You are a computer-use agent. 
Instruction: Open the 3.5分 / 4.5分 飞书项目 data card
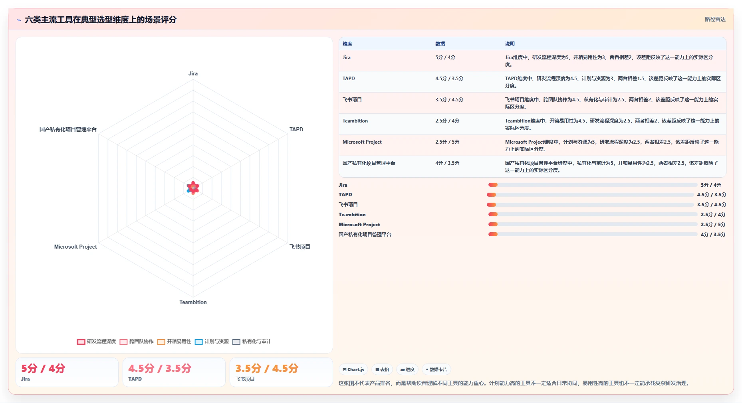(x=281, y=372)
